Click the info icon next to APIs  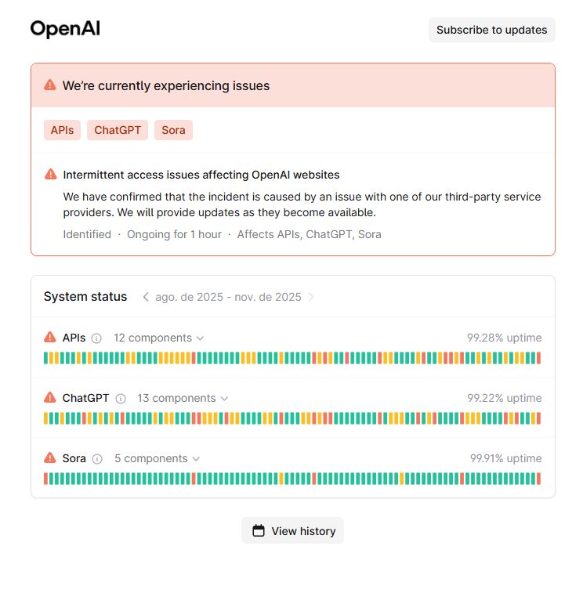96,338
